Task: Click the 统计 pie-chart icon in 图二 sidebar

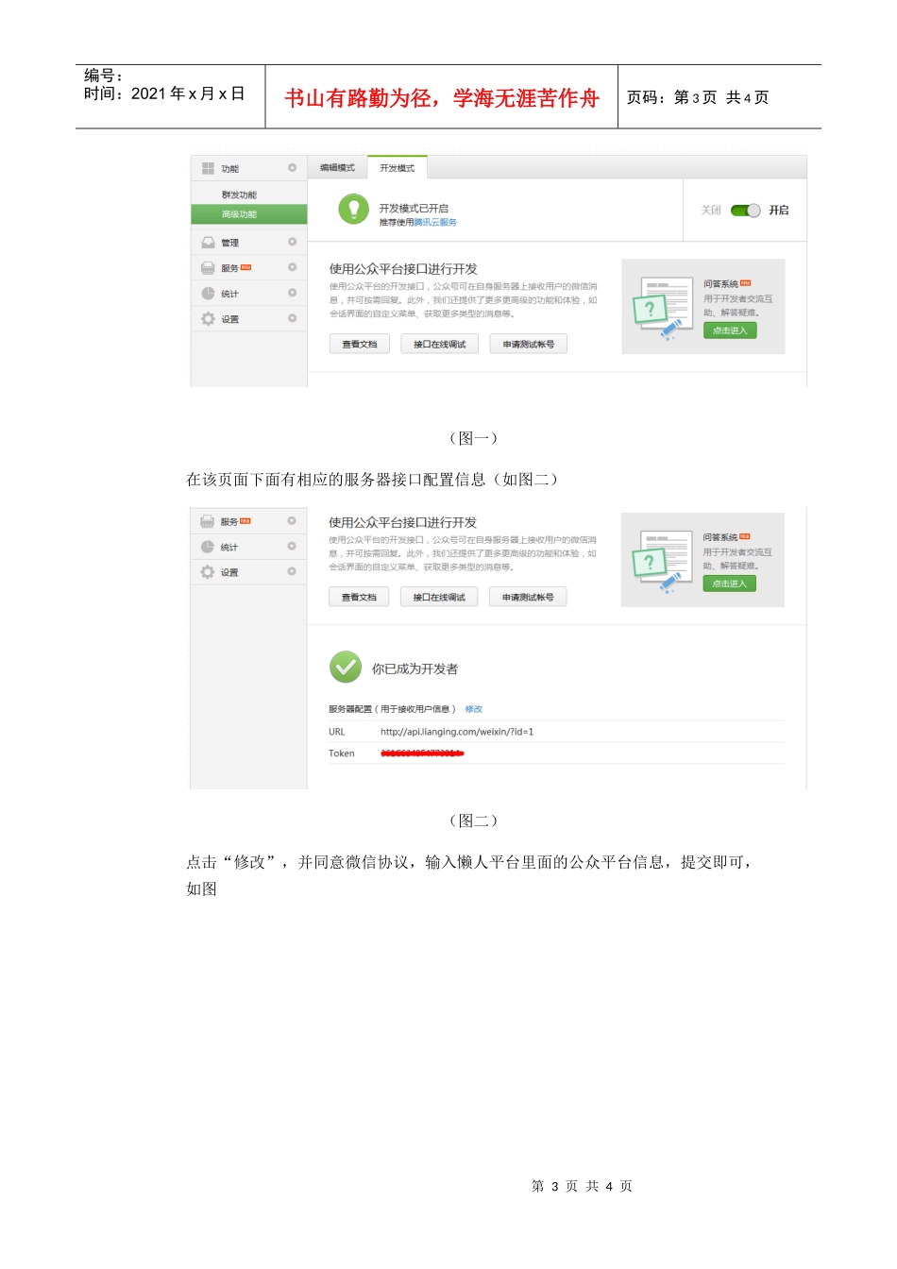Action: (x=208, y=547)
